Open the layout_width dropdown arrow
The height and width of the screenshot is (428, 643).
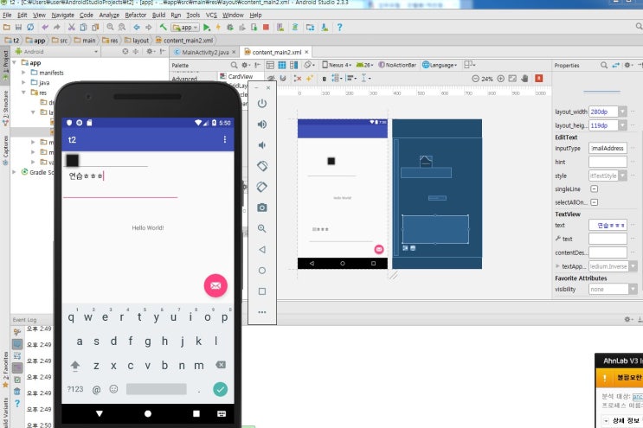point(622,112)
